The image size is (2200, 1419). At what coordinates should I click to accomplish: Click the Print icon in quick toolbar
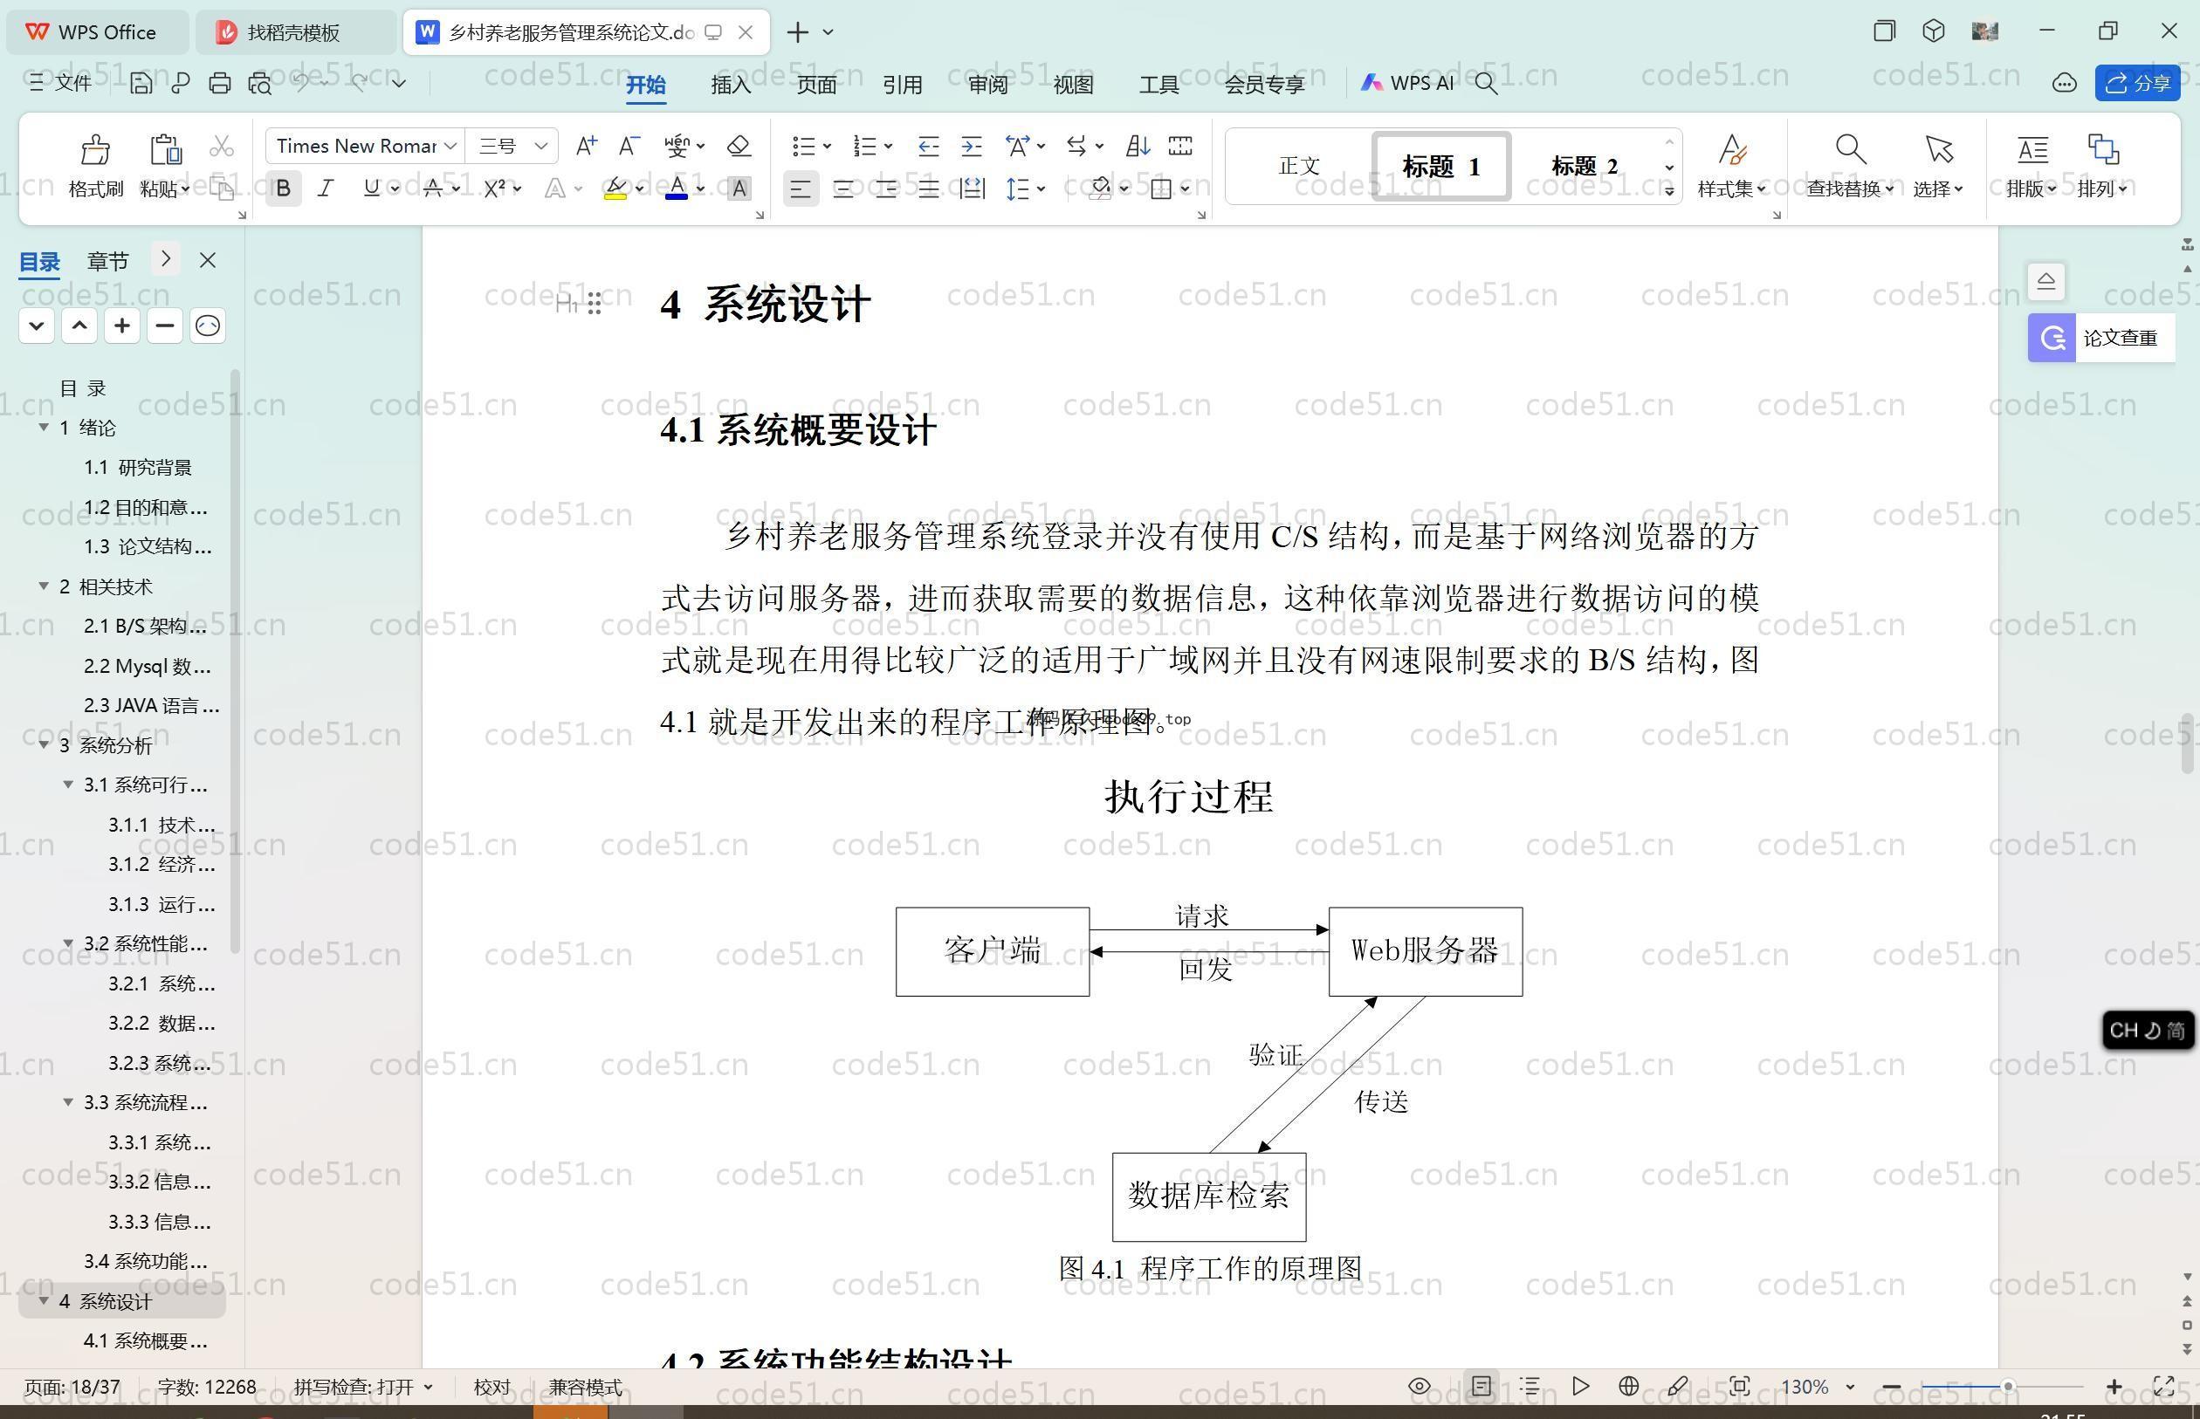[219, 83]
